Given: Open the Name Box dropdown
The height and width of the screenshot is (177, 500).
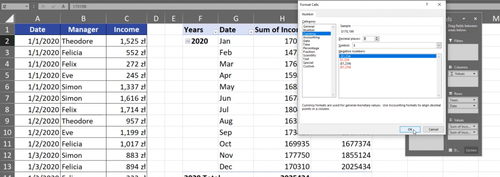Looking at the screenshot, I should [26, 6].
